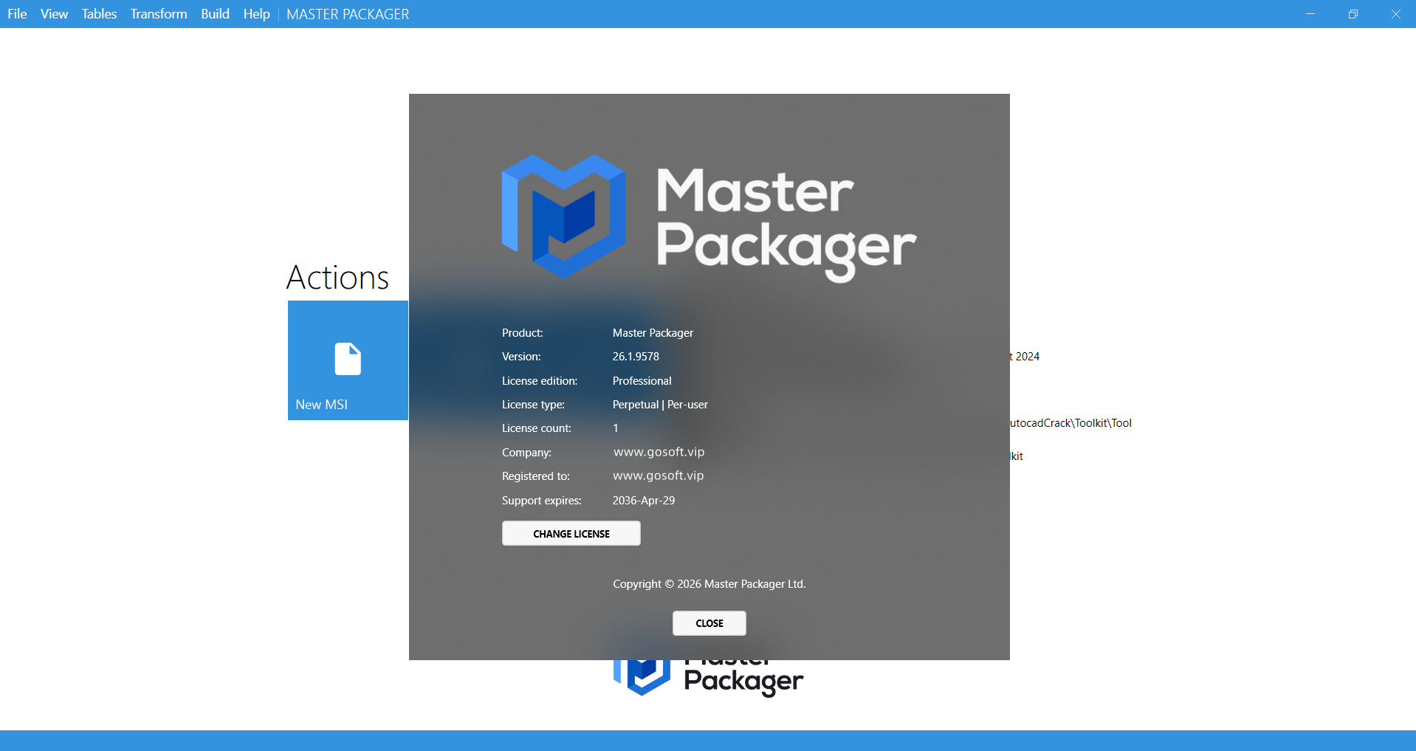Click the License count value 1
Screen dimensions: 1416x751
tap(616, 428)
